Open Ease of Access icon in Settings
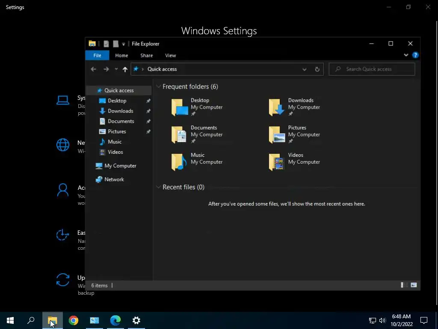The image size is (438, 329). [x=63, y=235]
